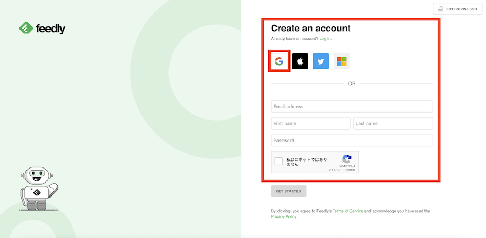Open the reCAPTCHA 利用規約 link
Image resolution: width=486 pixels, height=238 pixels.
pos(350,170)
